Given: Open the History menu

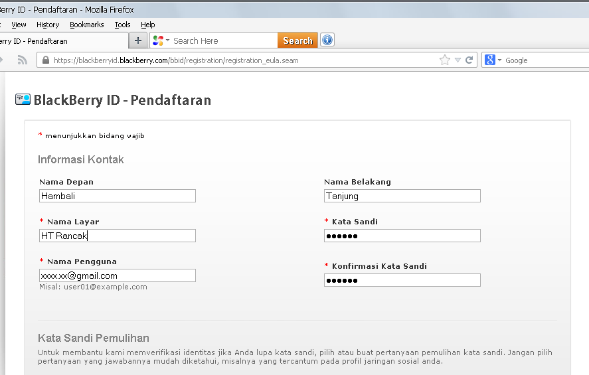Looking at the screenshot, I should coord(48,25).
